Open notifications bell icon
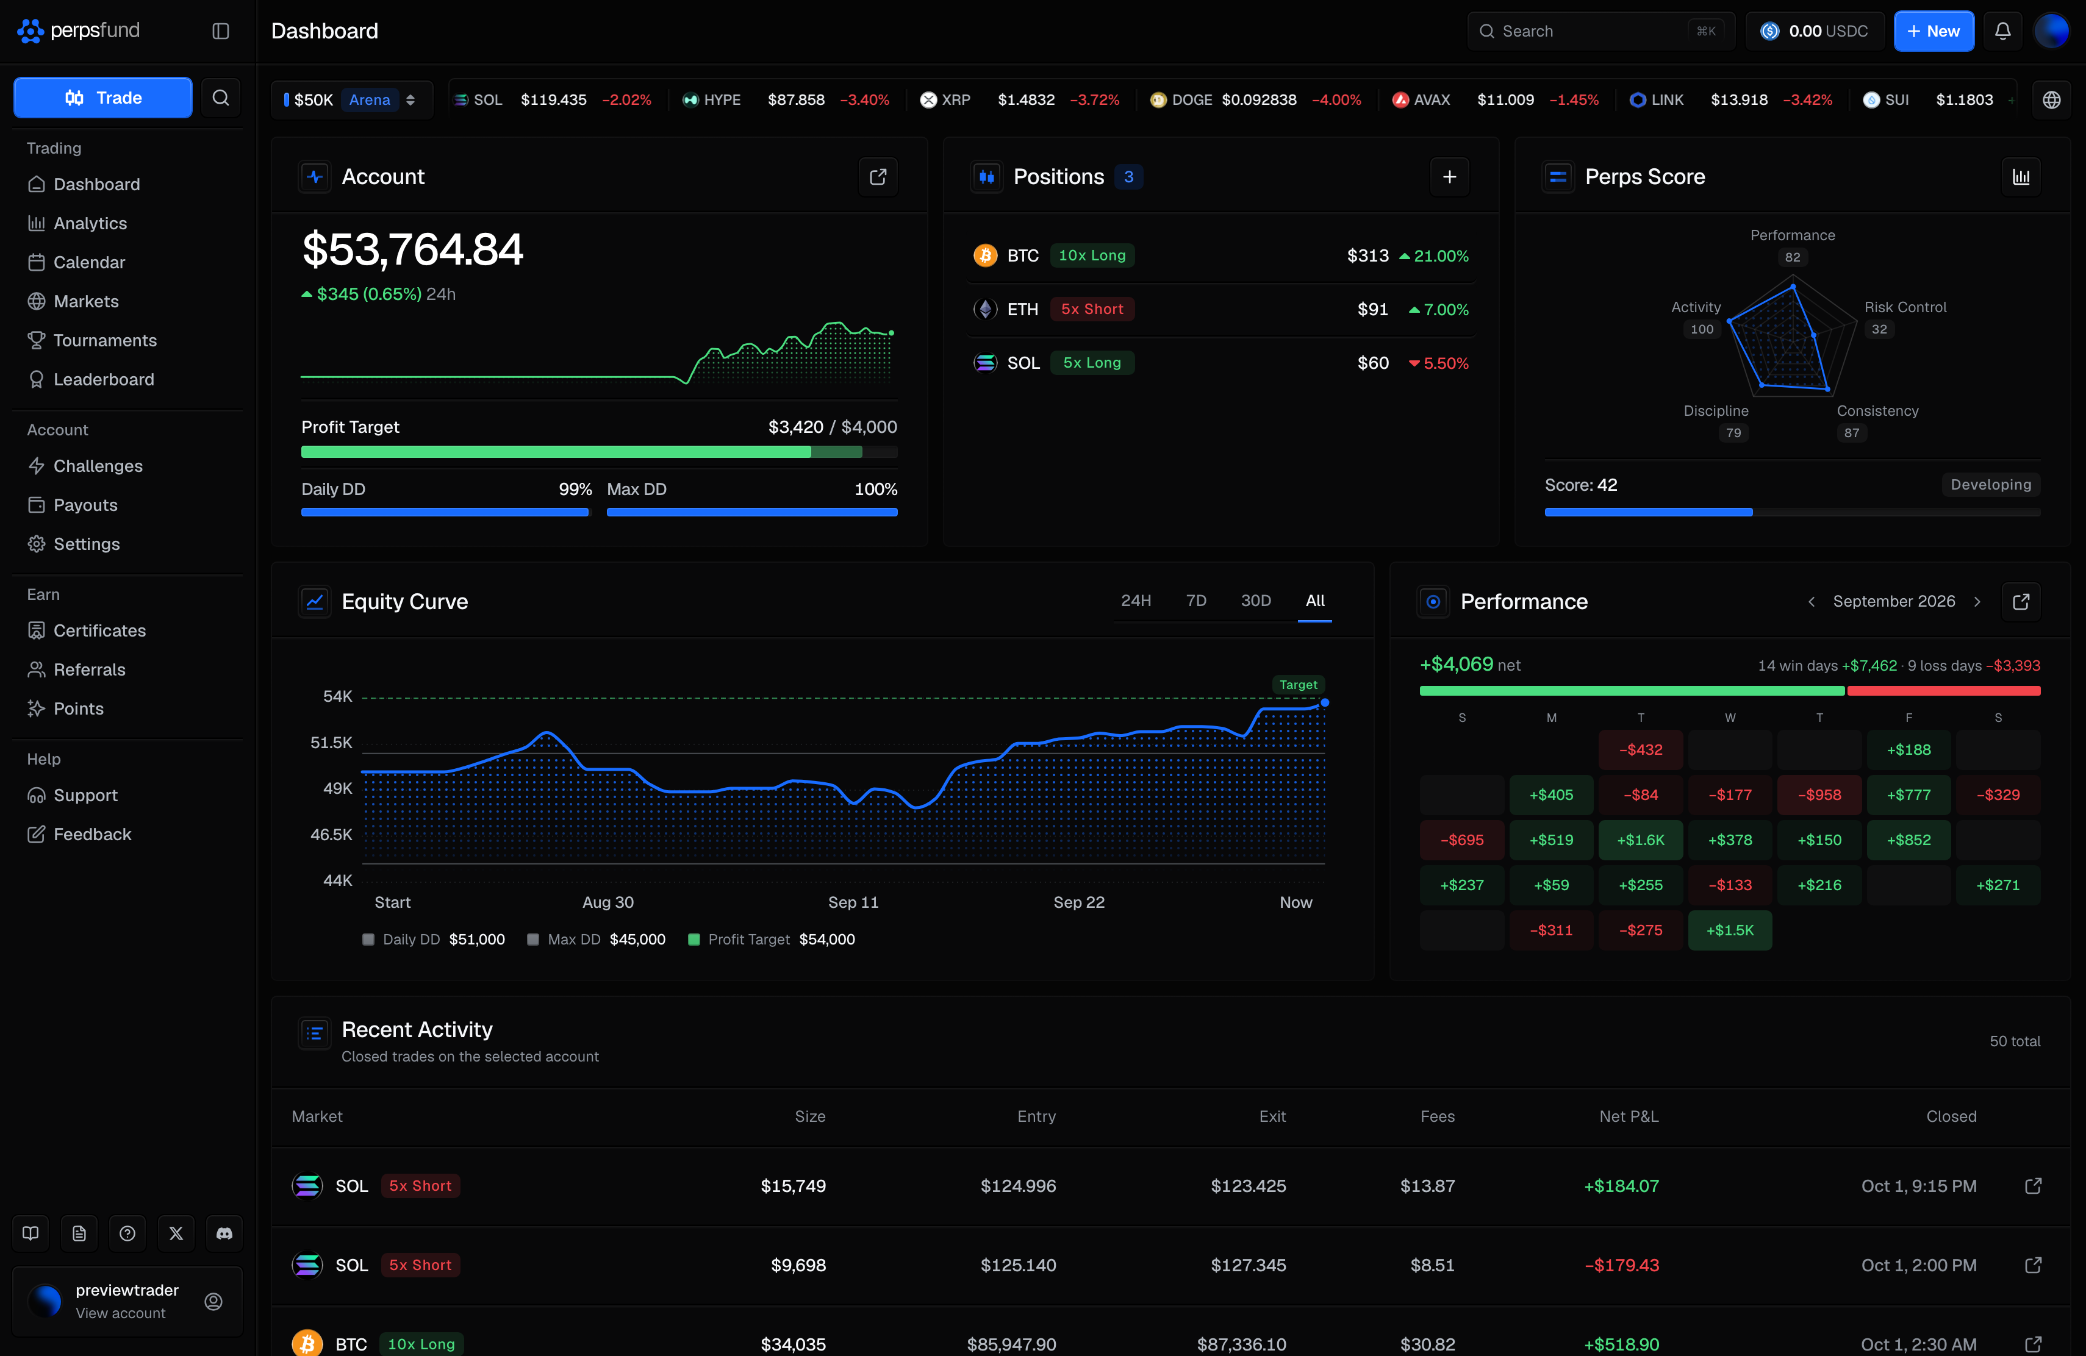 tap(2002, 32)
